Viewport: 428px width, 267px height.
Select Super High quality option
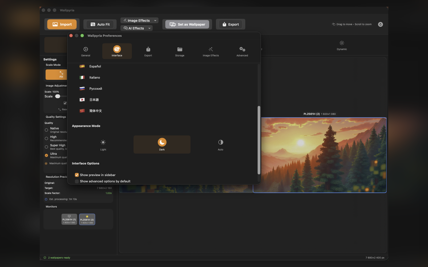tap(46, 147)
